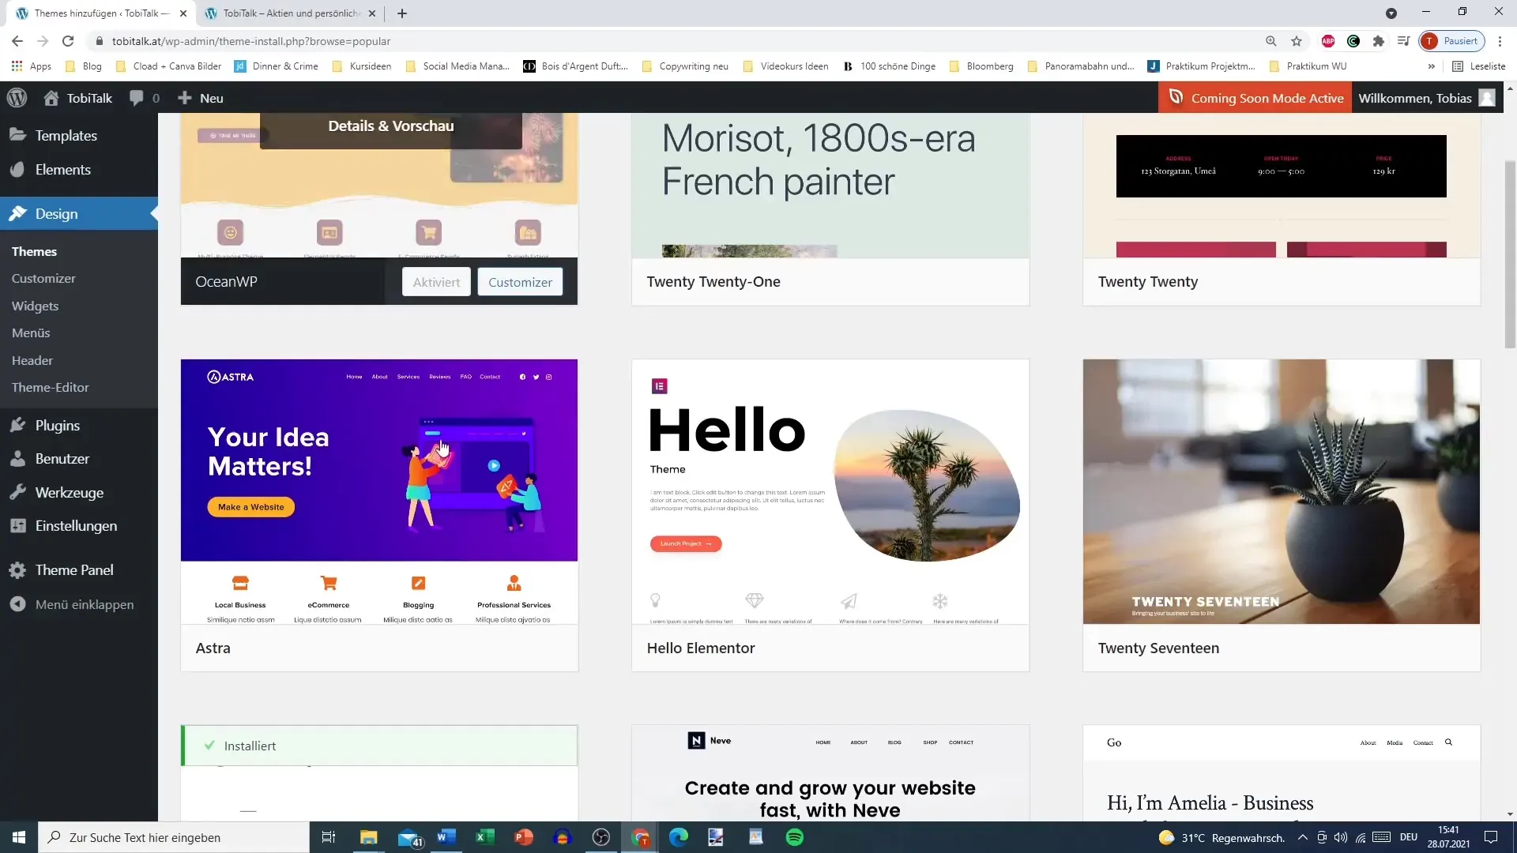Open Apps bookmarks shortcut
Image resolution: width=1517 pixels, height=853 pixels.
[32, 66]
